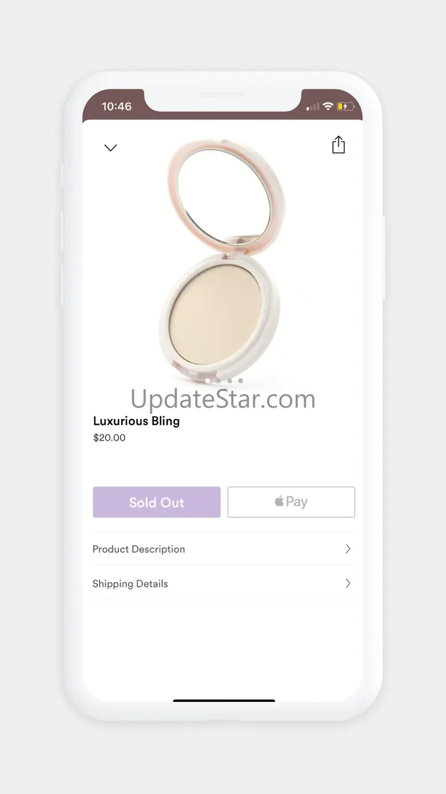Screen dimensions: 446x794
Task: Tap the Luxurious Bling product title
Action: pyautogui.click(x=137, y=421)
